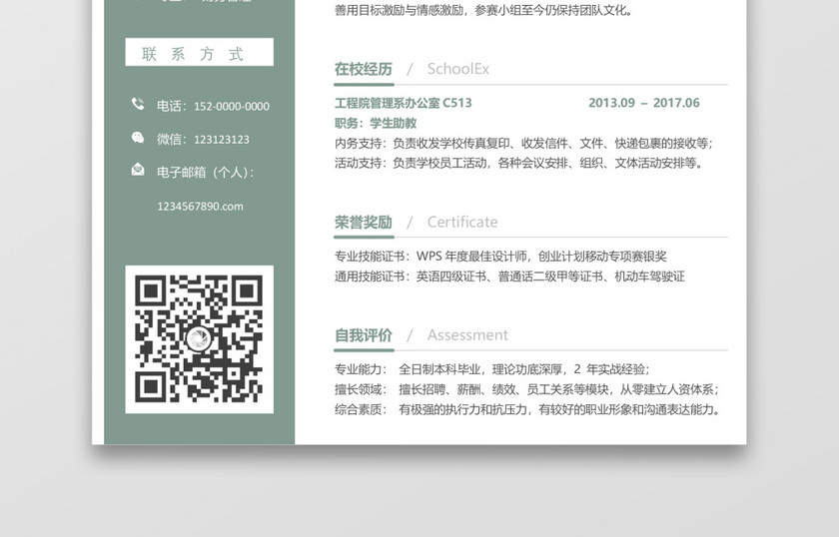Click the QR code image

pos(199,339)
